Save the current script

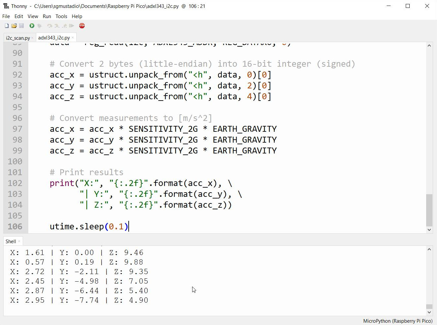pos(21,26)
